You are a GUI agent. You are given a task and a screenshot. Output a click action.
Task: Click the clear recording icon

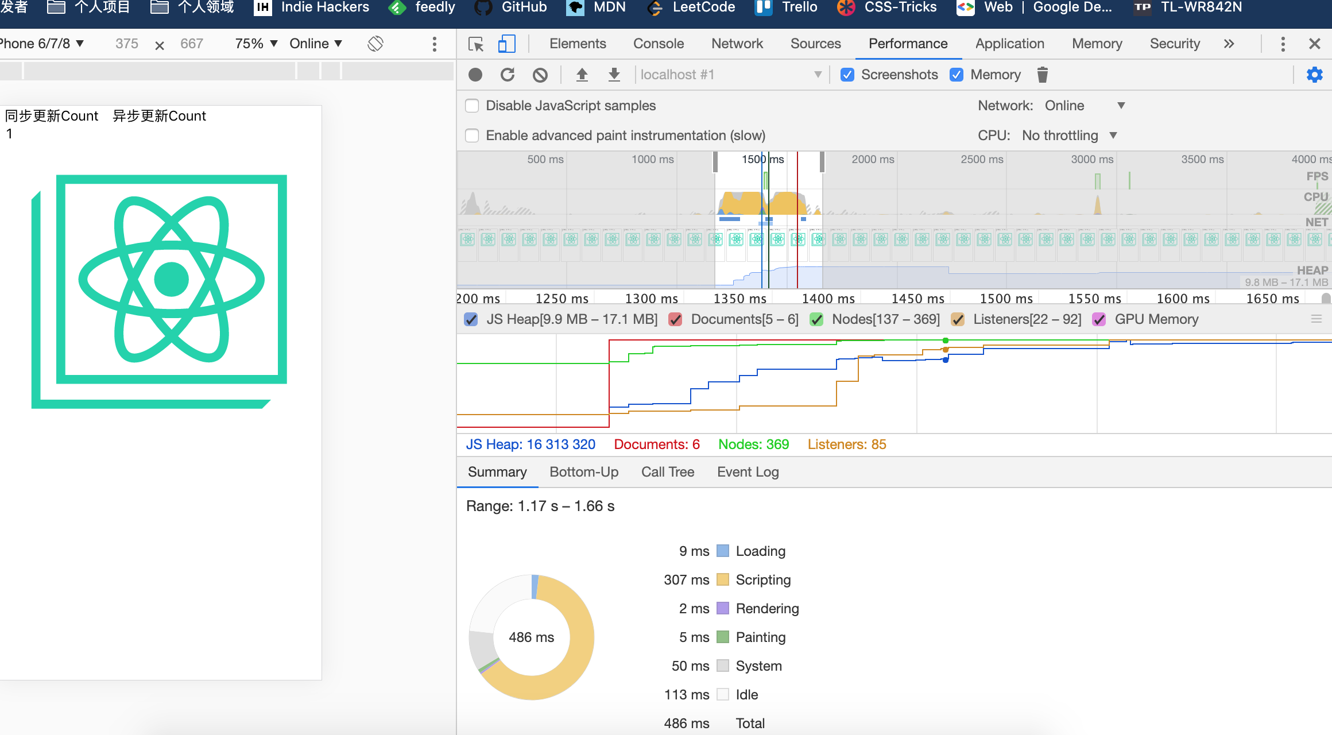540,75
